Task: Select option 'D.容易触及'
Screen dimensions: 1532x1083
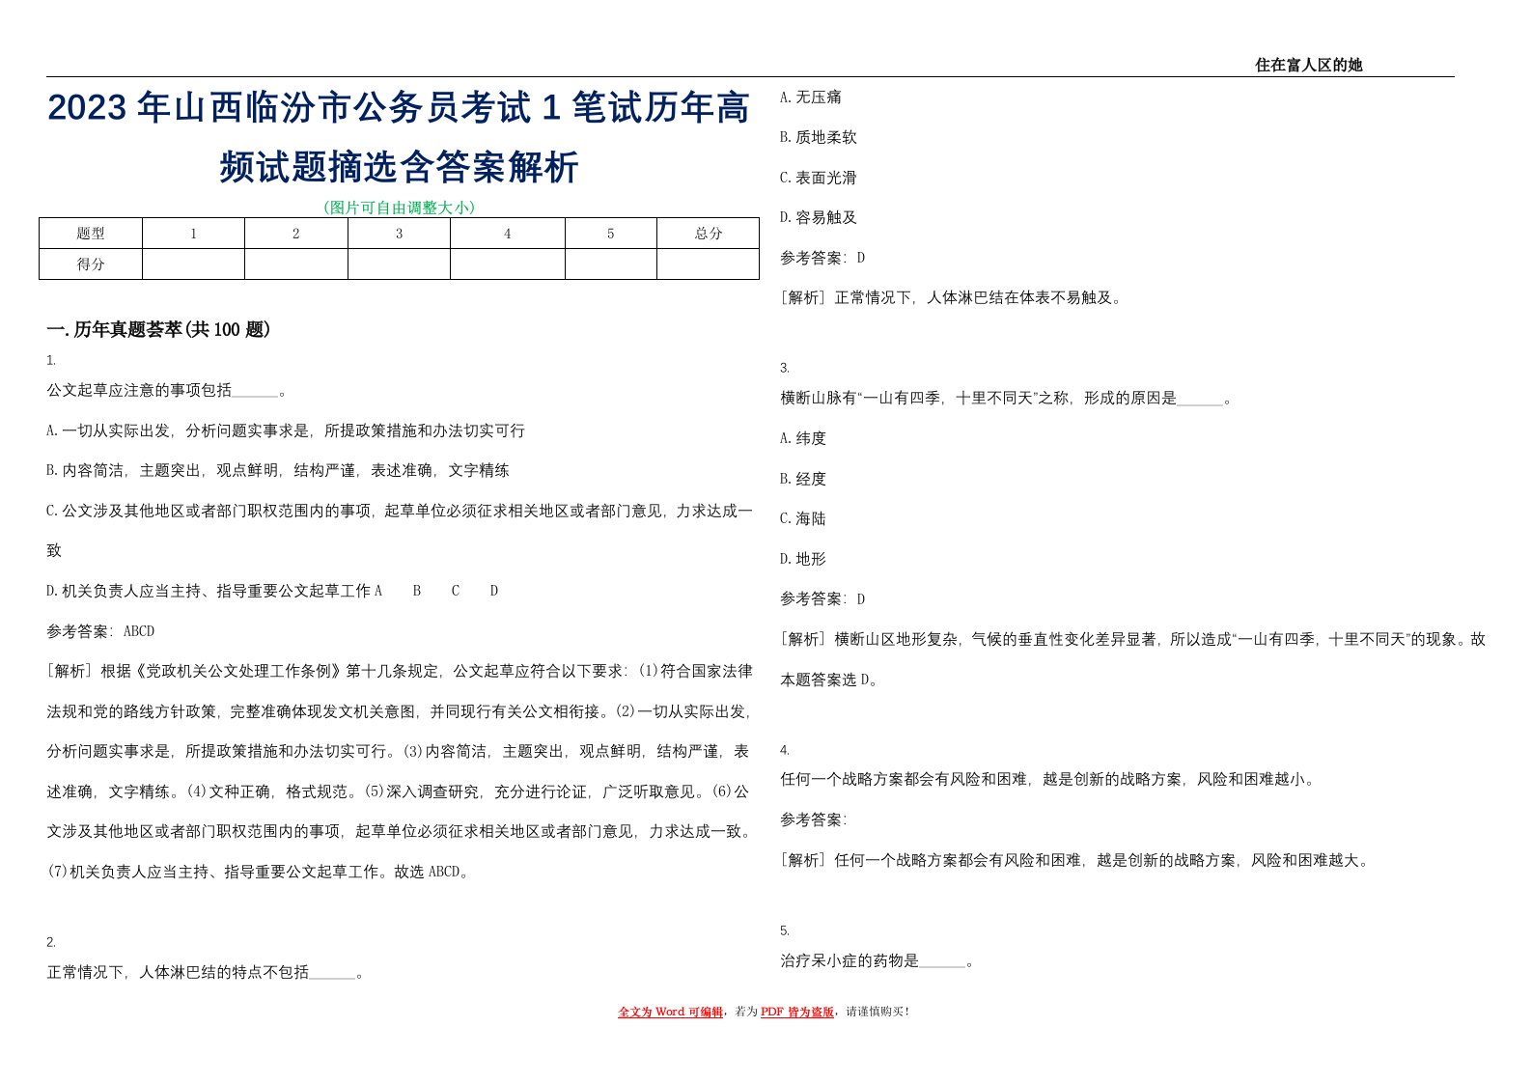Action: tap(819, 218)
